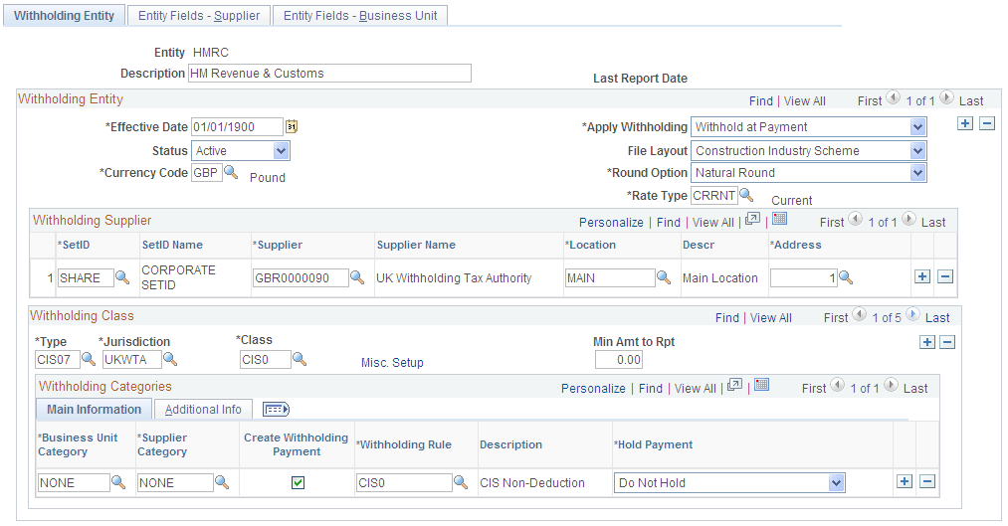The height and width of the screenshot is (526, 1008).
Task: Delete the current Withholding Class row
Action: pyautogui.click(x=947, y=342)
